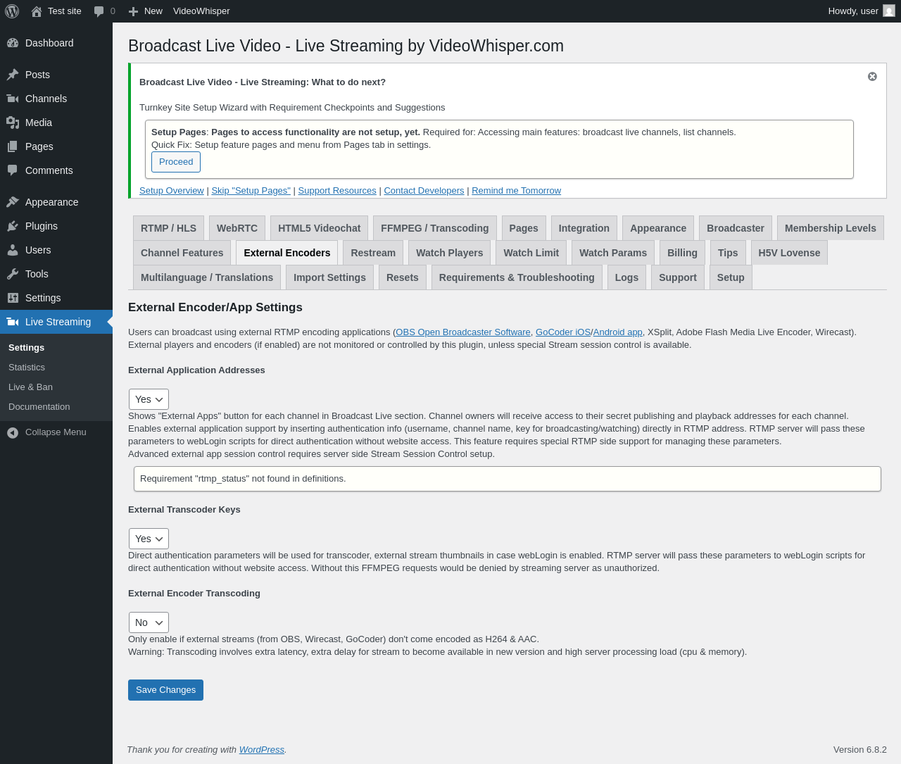The width and height of the screenshot is (901, 764).
Task: Open the Setup tab
Action: click(731, 277)
